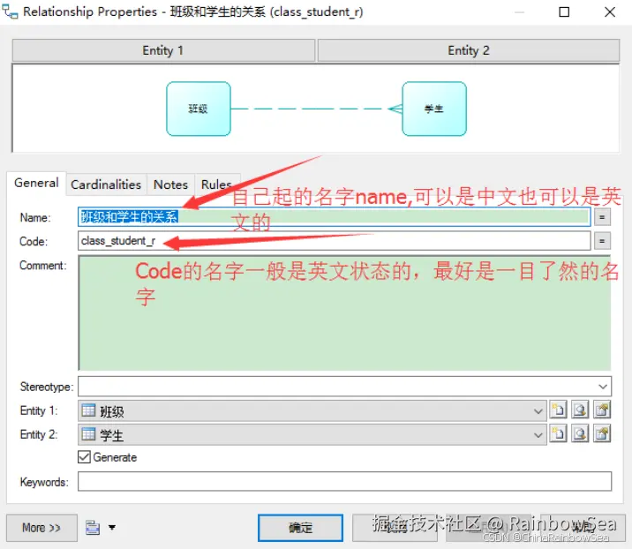The width and height of the screenshot is (632, 549).
Task: Click the print/options icon near More
Action: point(93,528)
